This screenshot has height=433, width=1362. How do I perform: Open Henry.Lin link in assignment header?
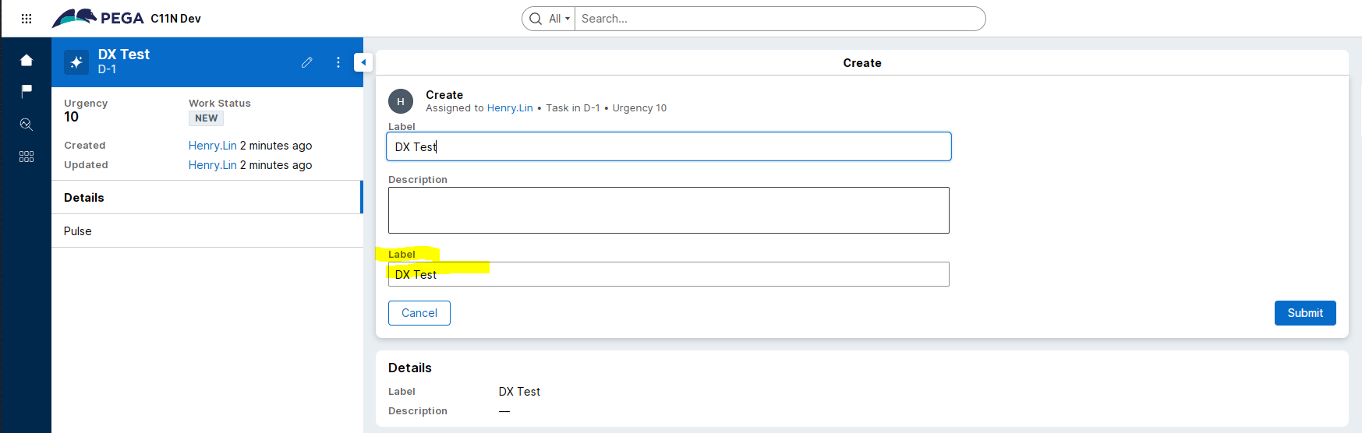point(510,108)
